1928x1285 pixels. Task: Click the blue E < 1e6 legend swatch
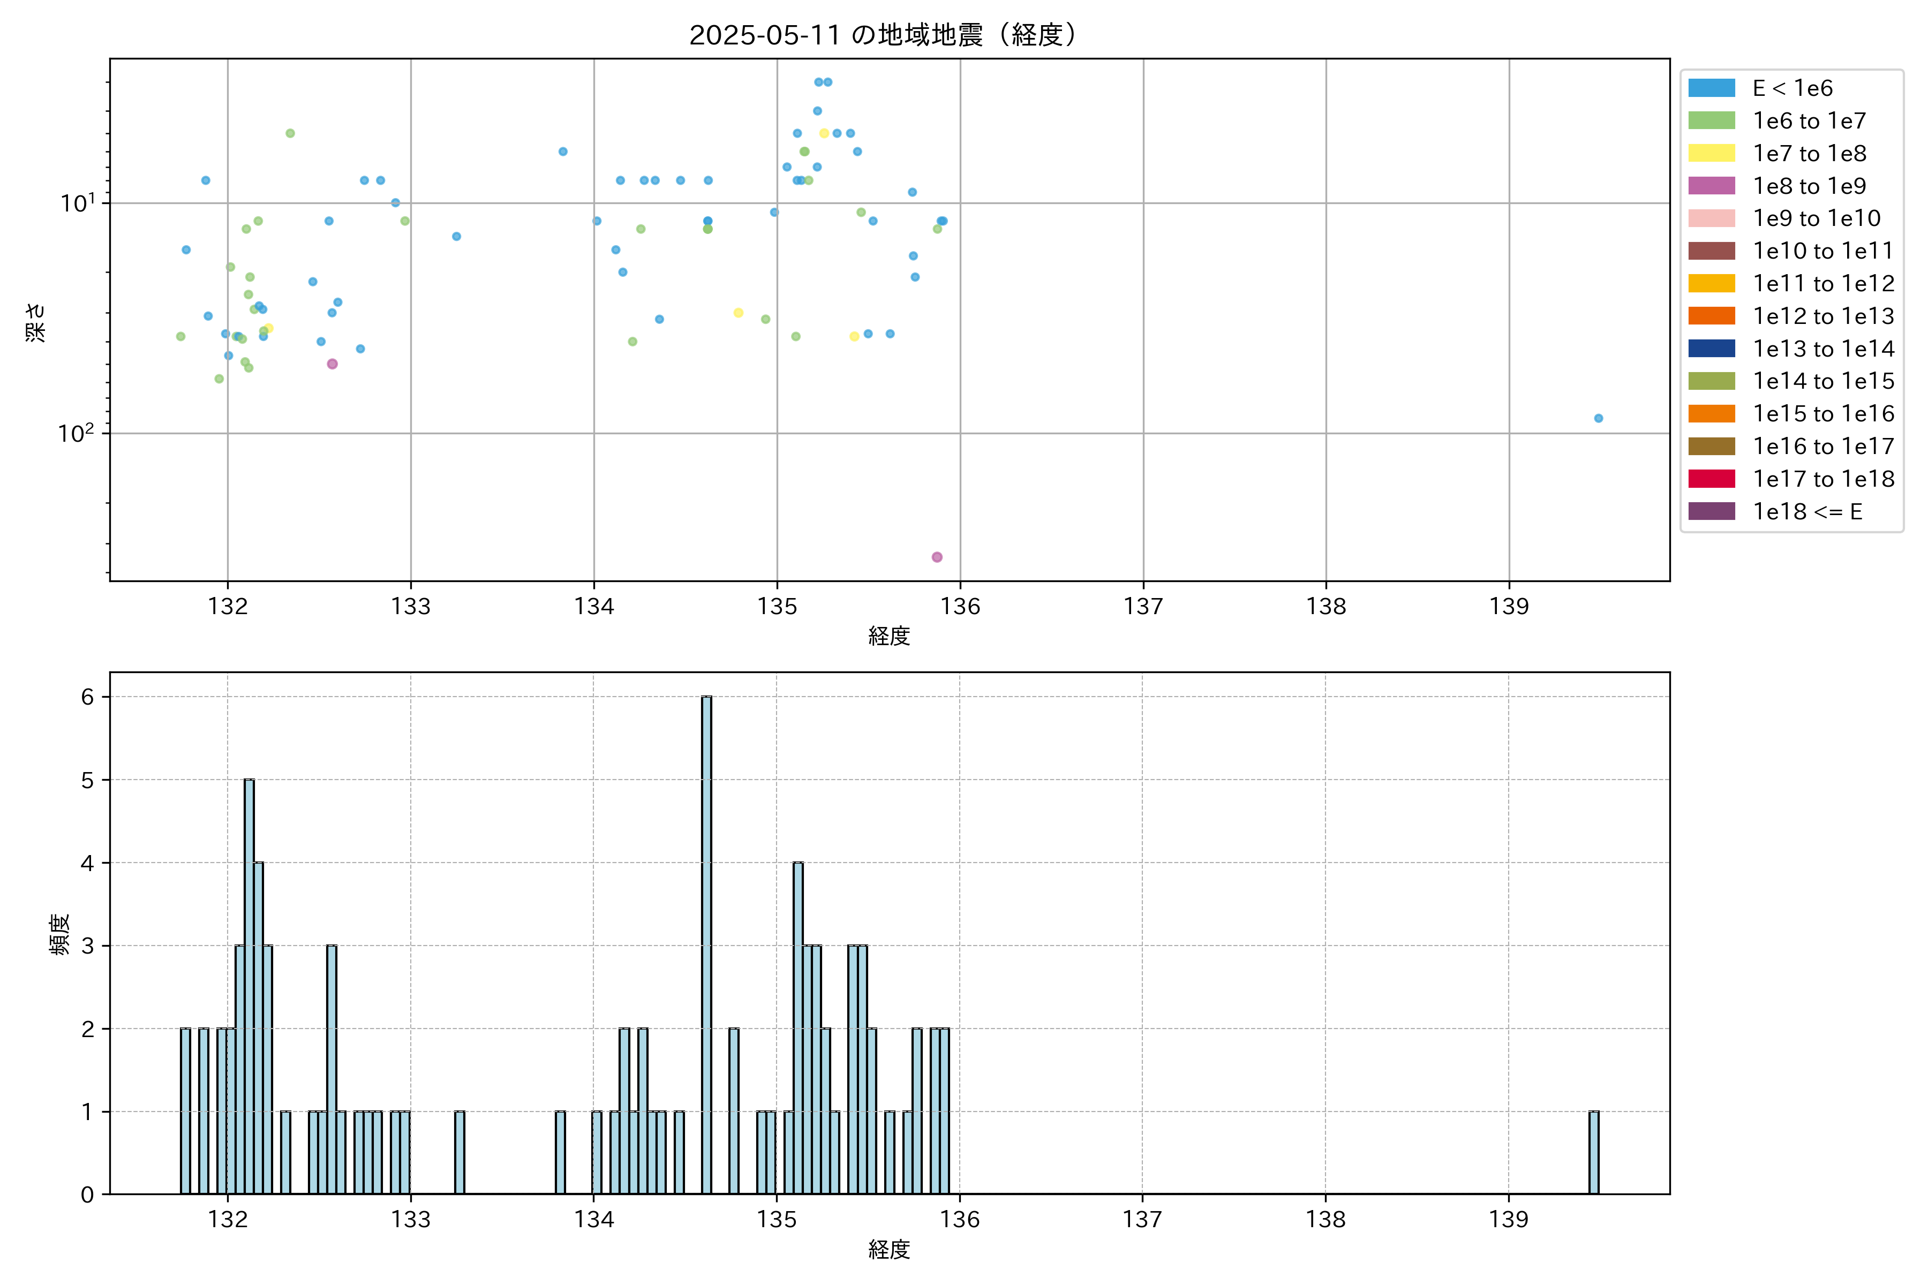[1711, 88]
